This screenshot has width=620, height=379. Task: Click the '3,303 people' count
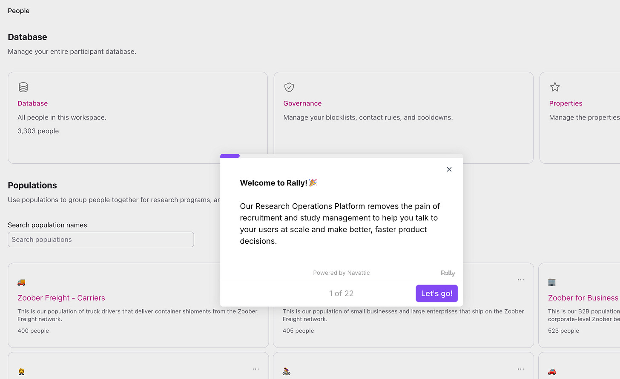point(38,131)
